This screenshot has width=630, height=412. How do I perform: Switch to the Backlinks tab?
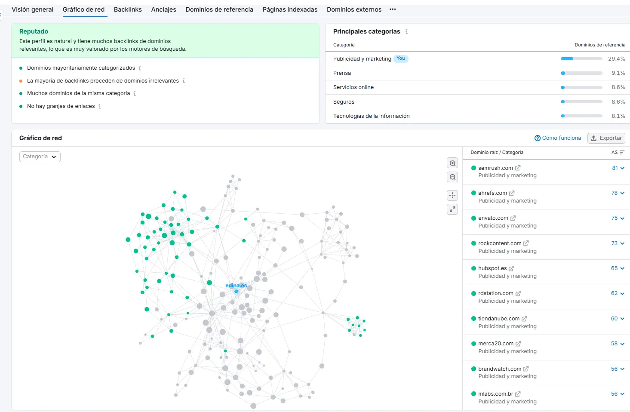[128, 9]
